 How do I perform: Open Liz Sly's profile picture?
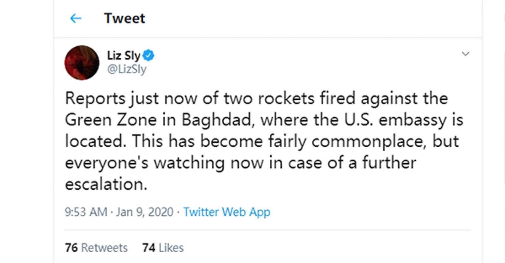coord(82,63)
